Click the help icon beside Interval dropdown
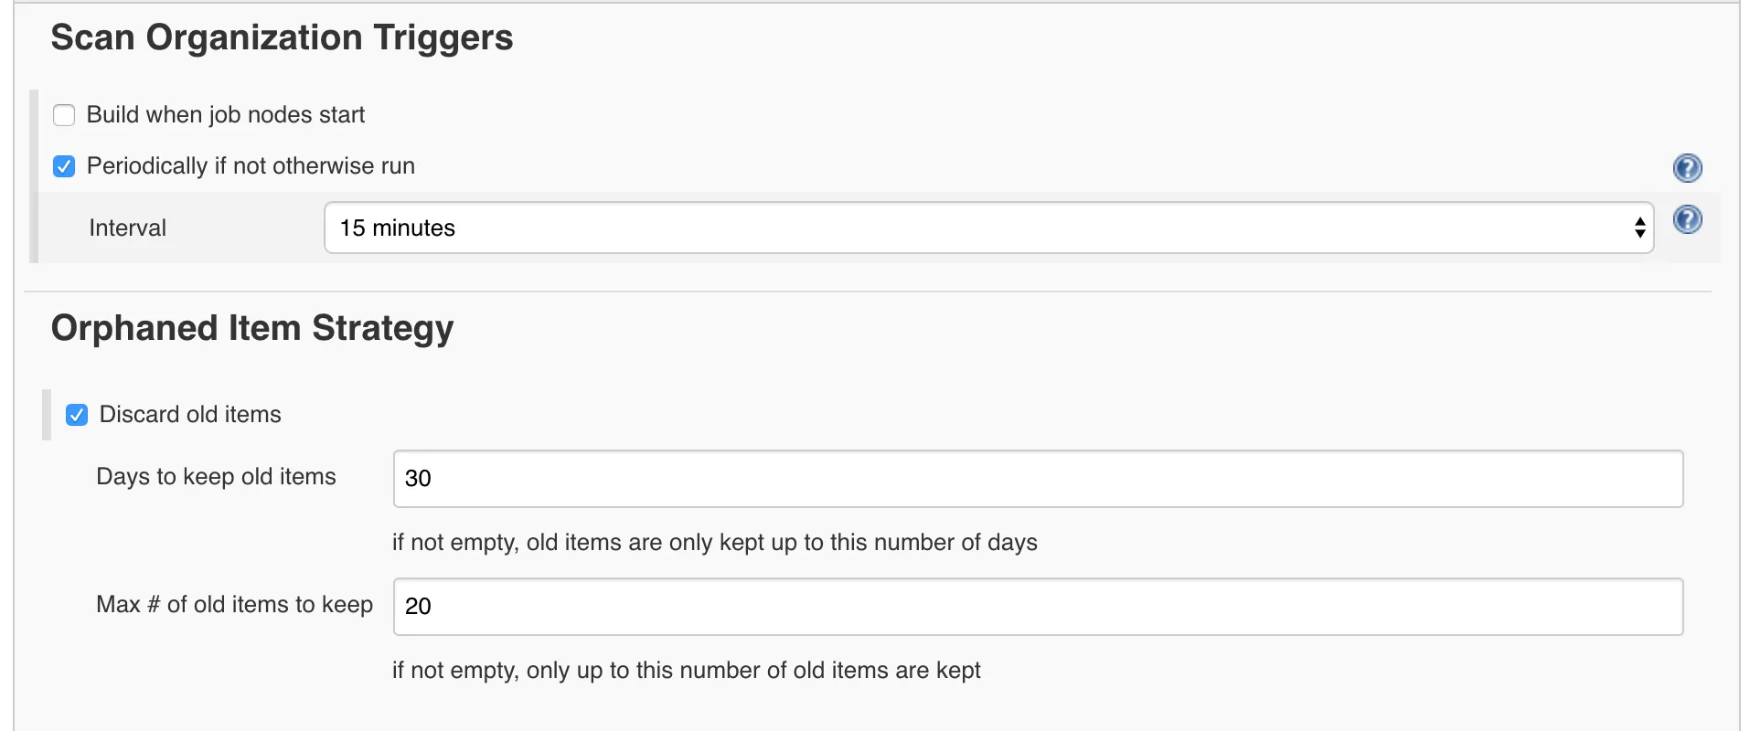This screenshot has height=731, width=1761. coord(1687,220)
